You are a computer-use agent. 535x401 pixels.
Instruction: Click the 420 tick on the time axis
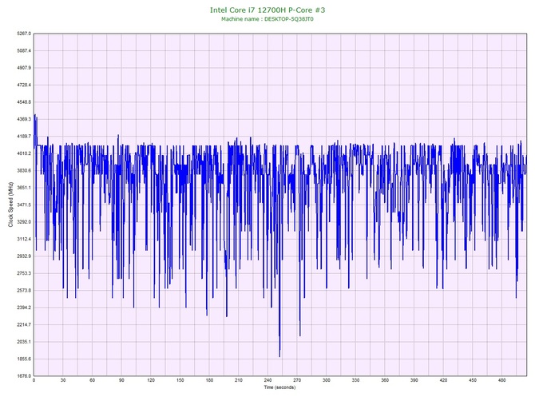click(x=443, y=380)
